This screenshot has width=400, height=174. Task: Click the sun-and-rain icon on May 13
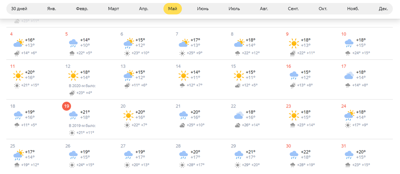click(128, 76)
